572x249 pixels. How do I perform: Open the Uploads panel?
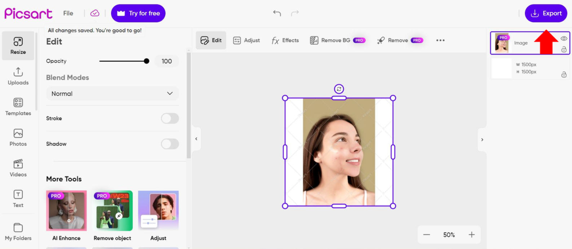[18, 76]
